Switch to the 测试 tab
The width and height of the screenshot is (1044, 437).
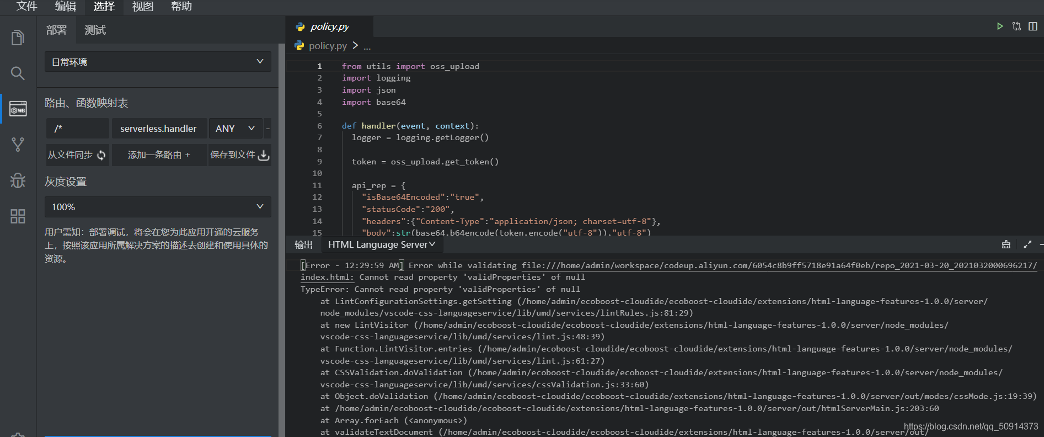pos(95,30)
